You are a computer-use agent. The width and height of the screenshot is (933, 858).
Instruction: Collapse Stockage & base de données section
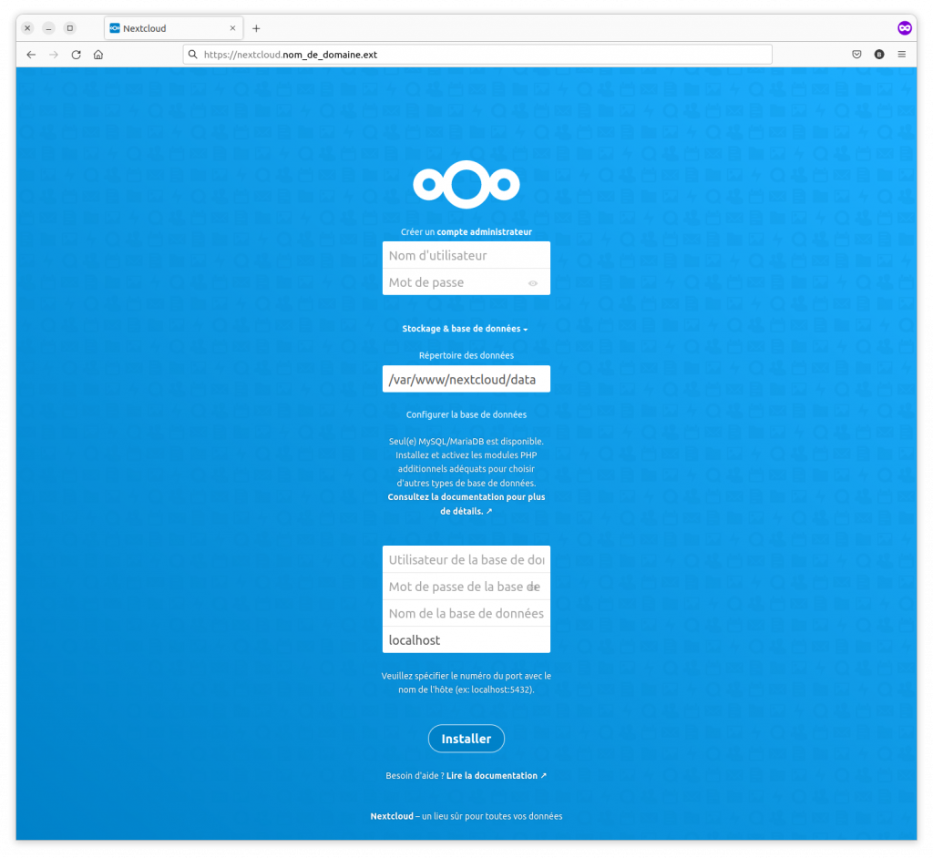465,329
